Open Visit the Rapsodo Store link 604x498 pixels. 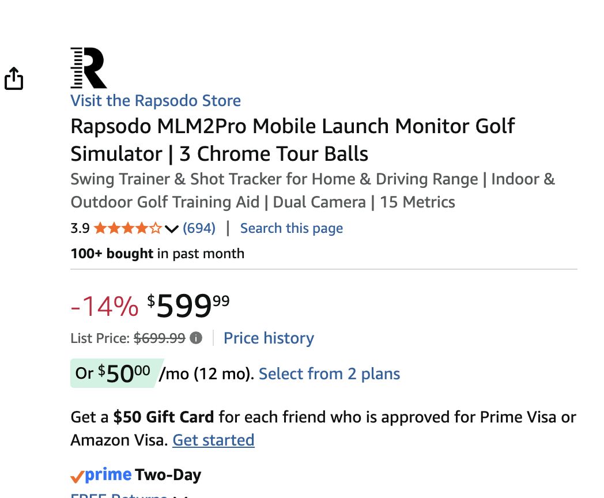pos(156,100)
